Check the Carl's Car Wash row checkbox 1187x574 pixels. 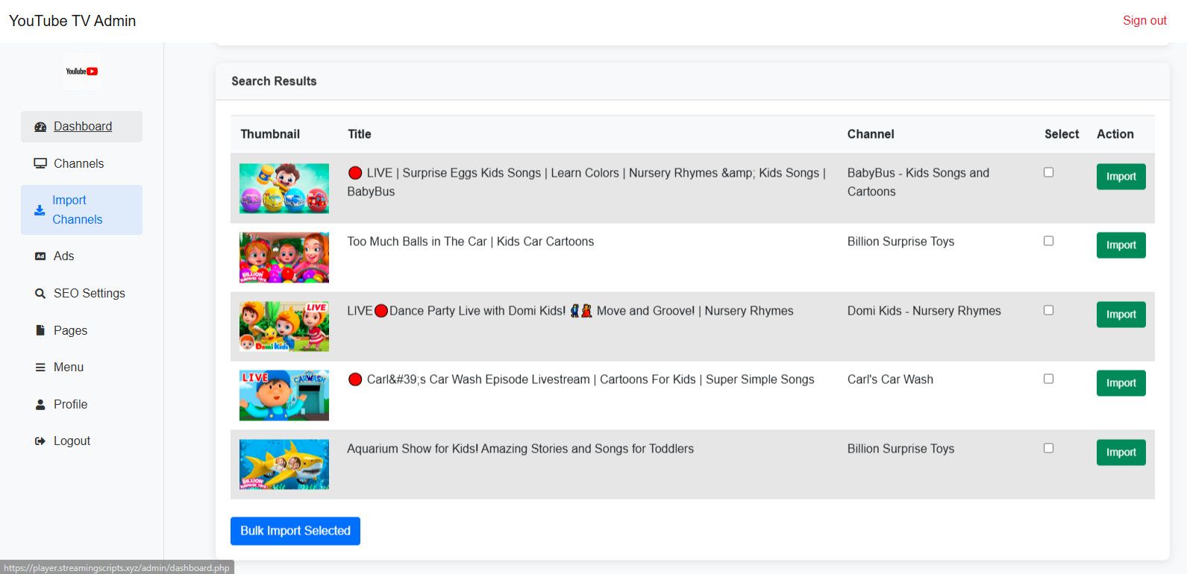[1048, 379]
